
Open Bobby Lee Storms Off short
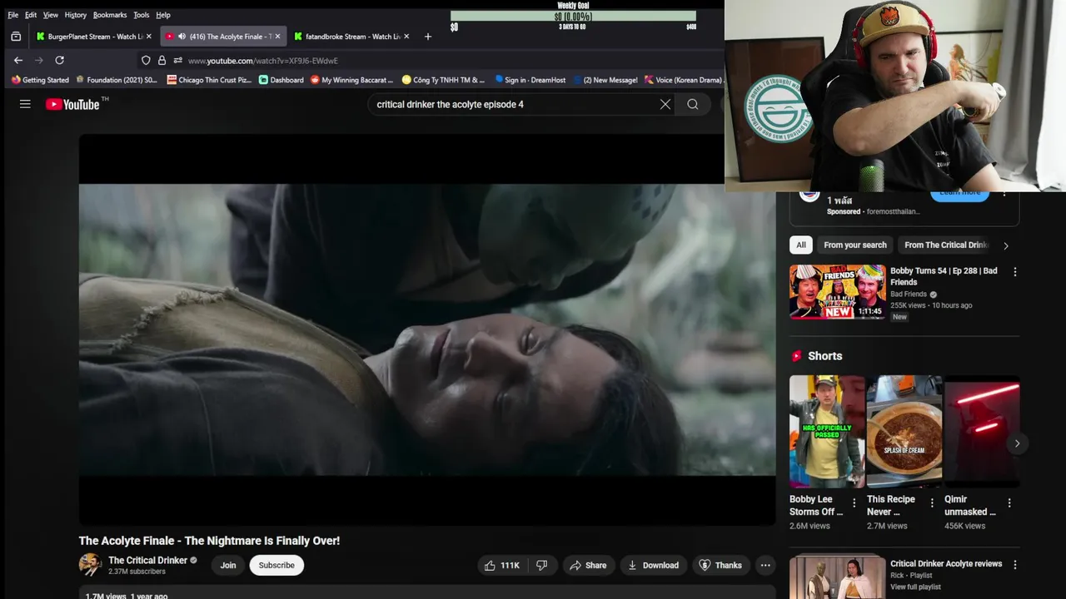coord(827,431)
